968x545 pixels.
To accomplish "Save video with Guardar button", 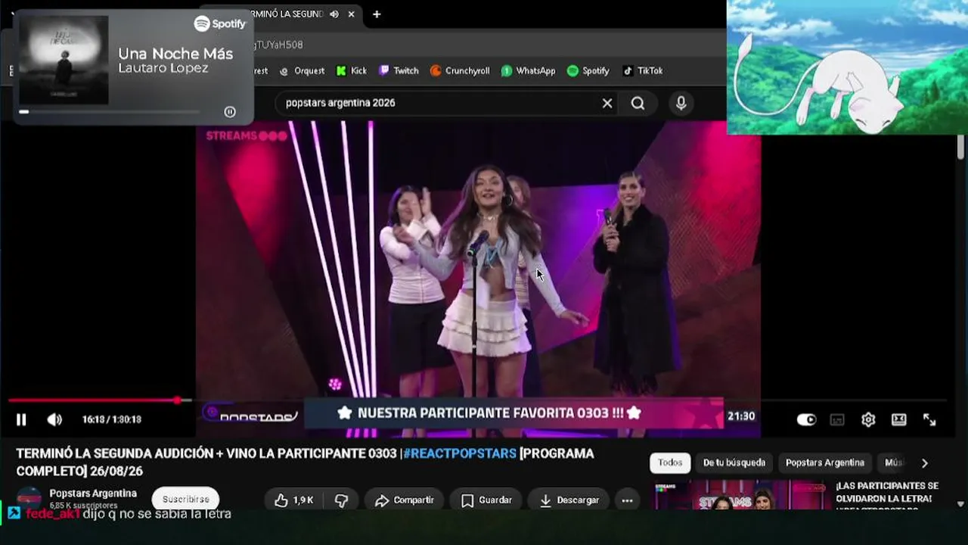I will click(486, 500).
